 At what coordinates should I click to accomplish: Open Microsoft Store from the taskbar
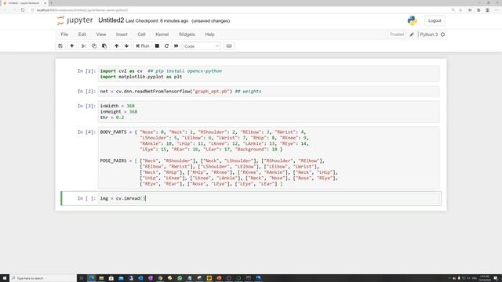[111, 278]
